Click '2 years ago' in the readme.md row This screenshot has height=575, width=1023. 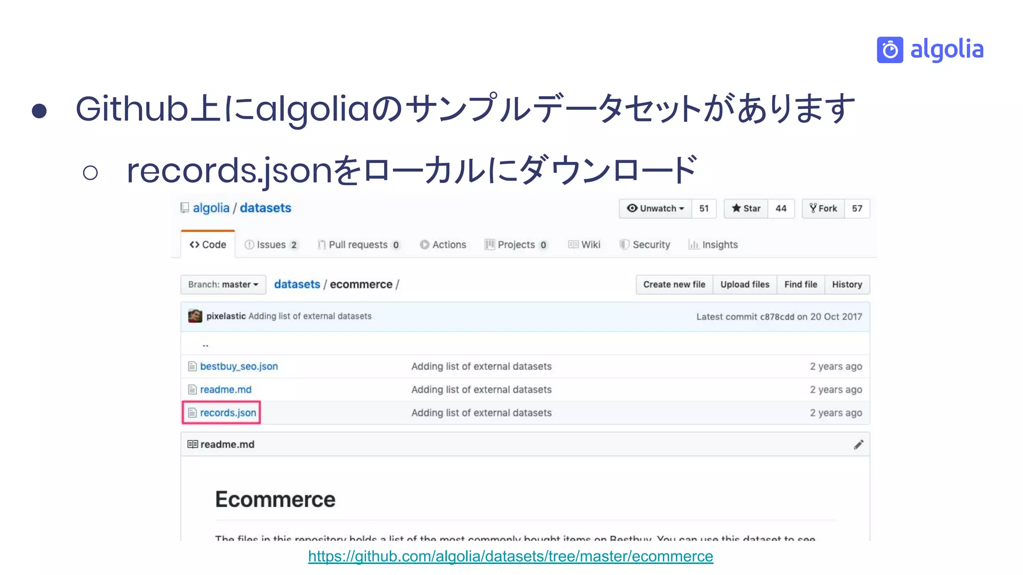836,390
